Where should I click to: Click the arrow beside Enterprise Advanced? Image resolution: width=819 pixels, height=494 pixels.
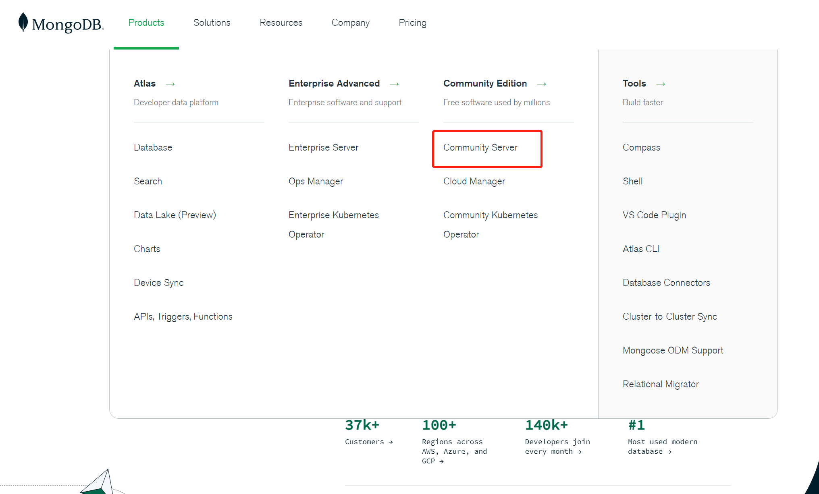395,84
